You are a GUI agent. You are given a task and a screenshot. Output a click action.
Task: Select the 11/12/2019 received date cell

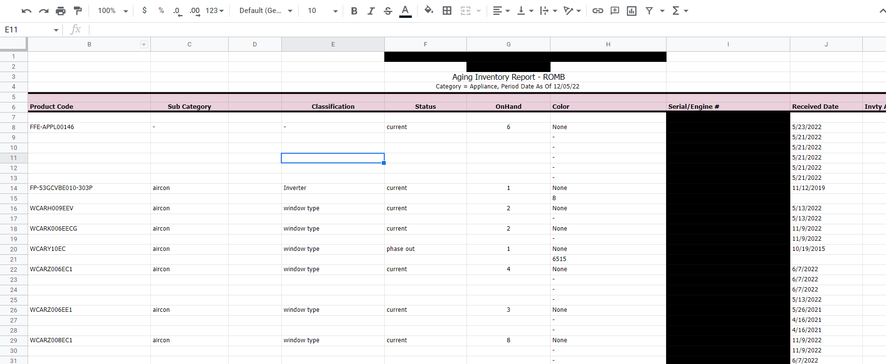pos(826,188)
